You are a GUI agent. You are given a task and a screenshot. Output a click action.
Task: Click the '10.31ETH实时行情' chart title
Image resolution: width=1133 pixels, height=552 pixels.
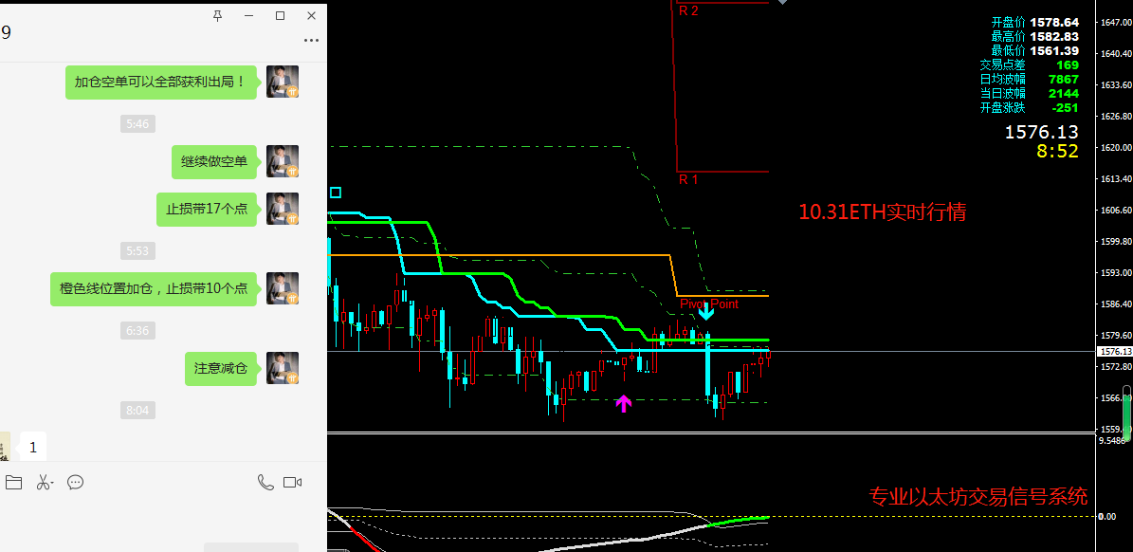883,212
